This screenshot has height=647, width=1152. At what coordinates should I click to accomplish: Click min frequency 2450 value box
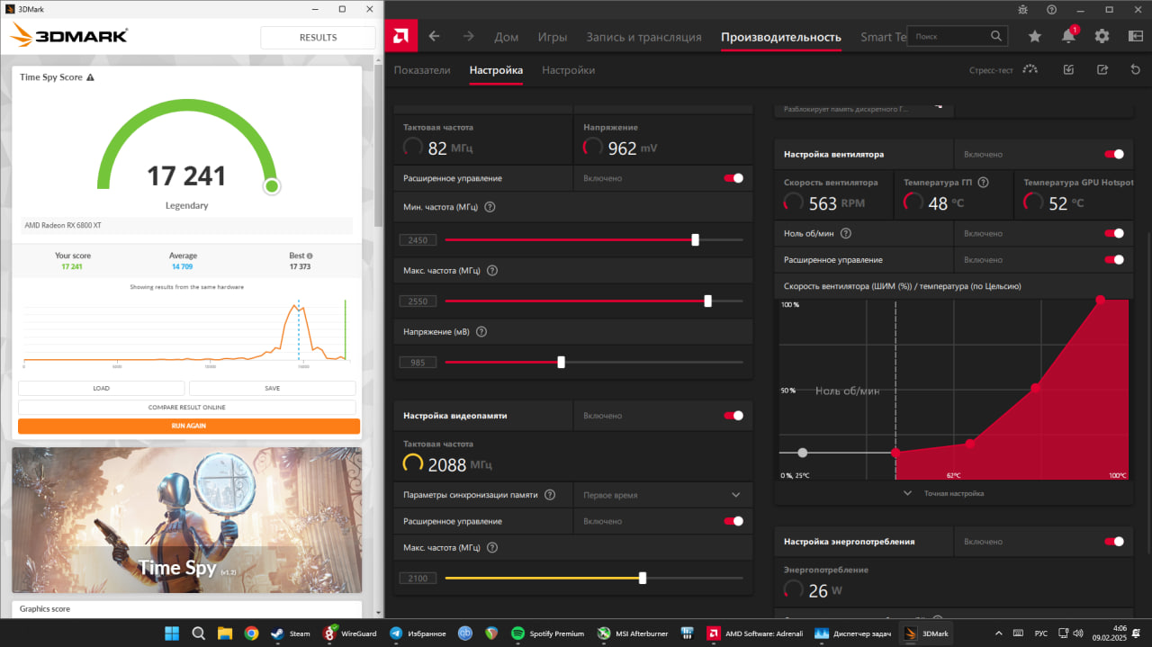click(418, 240)
